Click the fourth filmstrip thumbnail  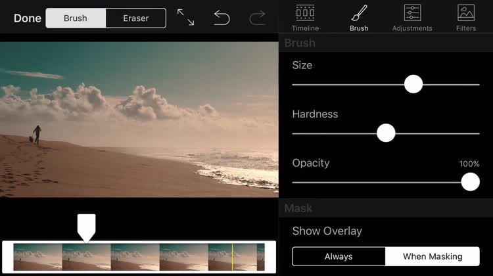click(x=184, y=257)
